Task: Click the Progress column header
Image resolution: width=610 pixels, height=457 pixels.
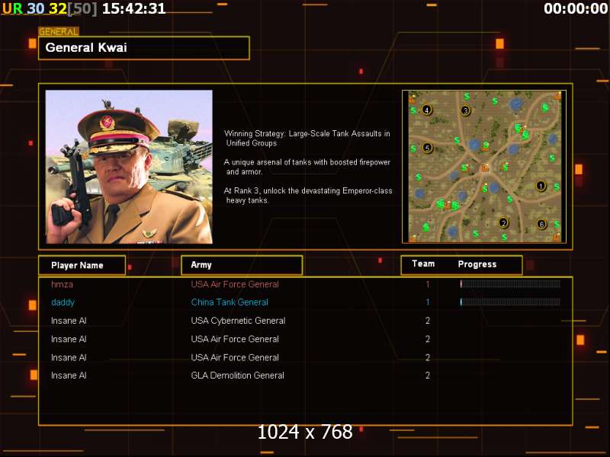Action: coord(477,264)
